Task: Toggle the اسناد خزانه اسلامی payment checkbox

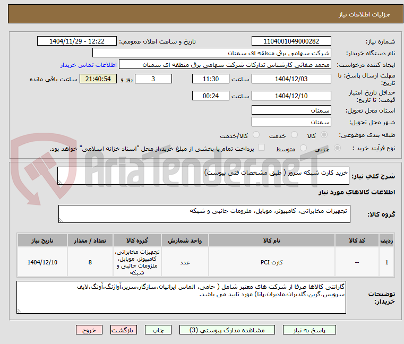Action: click(x=261, y=148)
